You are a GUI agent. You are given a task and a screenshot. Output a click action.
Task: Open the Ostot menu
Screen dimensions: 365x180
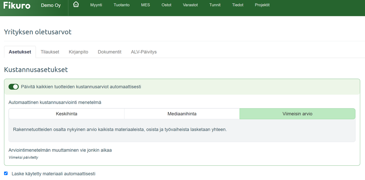[167, 5]
